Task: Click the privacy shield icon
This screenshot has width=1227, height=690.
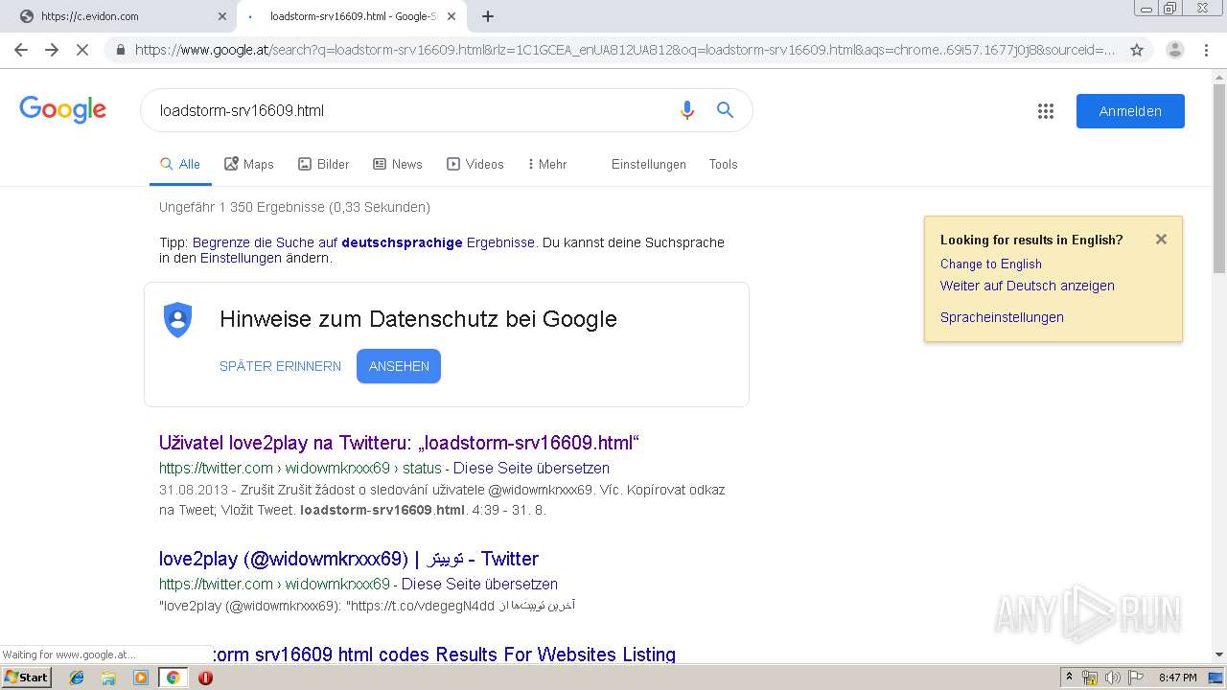Action: (178, 319)
